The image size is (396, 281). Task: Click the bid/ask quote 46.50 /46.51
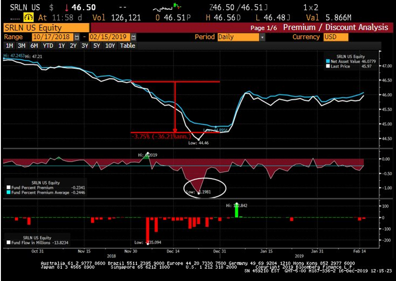click(239, 8)
